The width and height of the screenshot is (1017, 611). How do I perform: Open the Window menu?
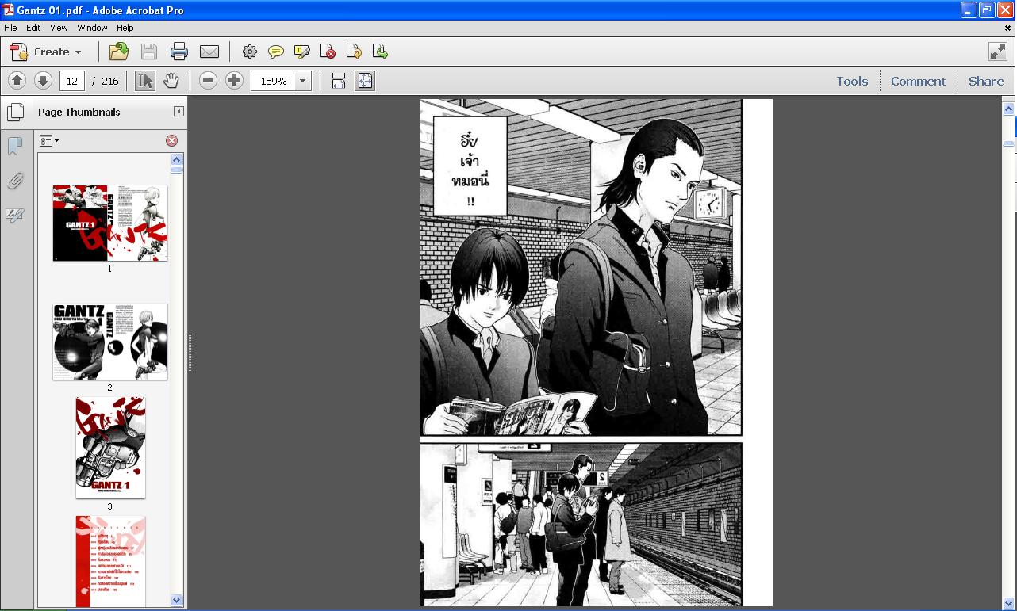pos(93,28)
